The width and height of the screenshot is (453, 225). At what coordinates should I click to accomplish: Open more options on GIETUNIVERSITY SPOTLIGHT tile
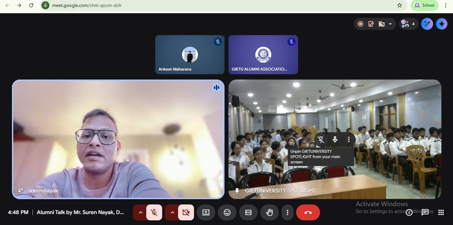(349, 140)
